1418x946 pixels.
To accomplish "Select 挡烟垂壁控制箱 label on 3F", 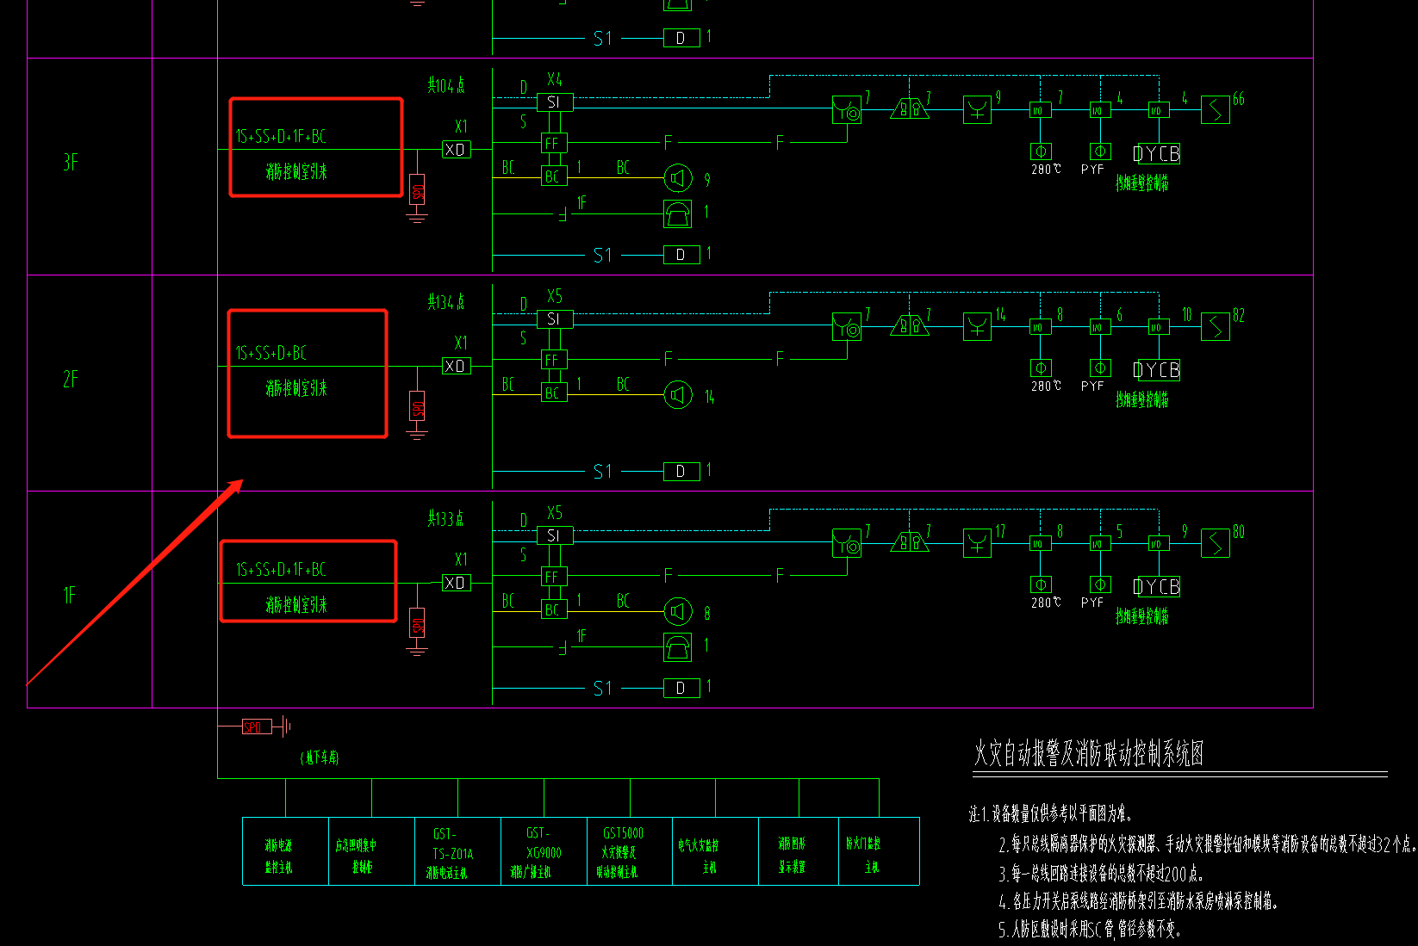I will point(1142,183).
